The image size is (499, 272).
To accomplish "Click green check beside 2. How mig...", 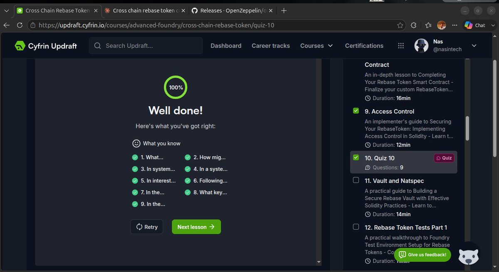I will (188, 157).
